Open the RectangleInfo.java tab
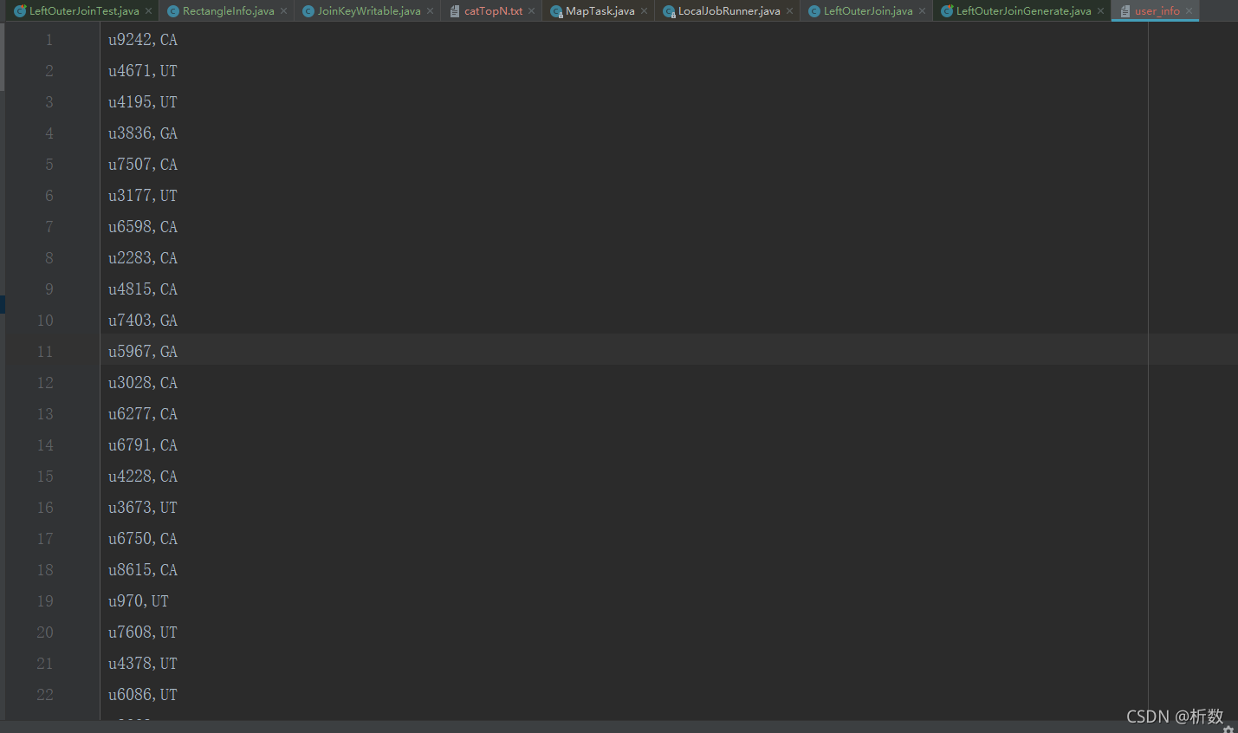Viewport: 1238px width, 733px height. pos(228,11)
